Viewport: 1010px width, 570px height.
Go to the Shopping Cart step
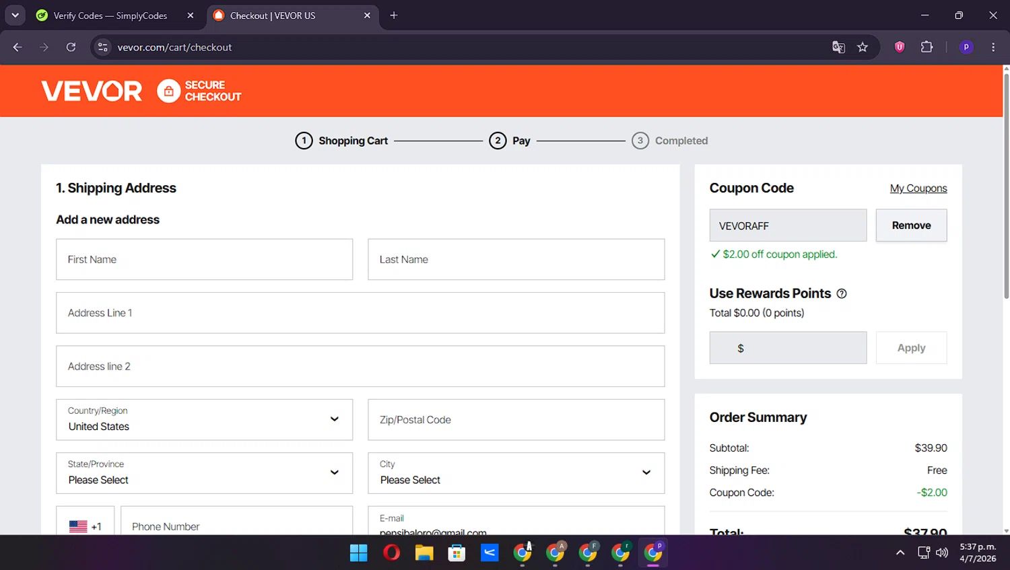tap(342, 141)
